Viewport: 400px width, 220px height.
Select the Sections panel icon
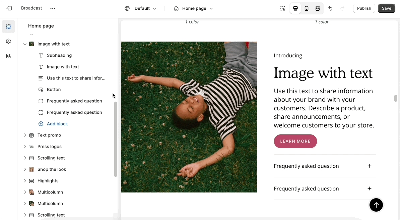tap(8, 26)
